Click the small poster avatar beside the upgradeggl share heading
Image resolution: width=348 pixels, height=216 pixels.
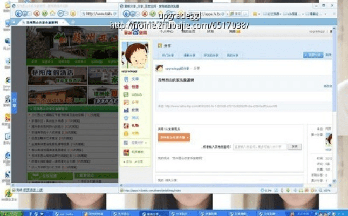(159, 69)
